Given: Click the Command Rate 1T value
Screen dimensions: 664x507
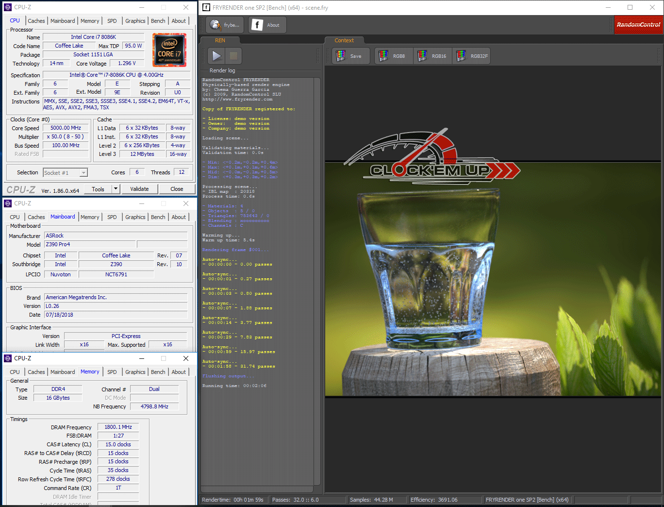Looking at the screenshot, I should [118, 488].
